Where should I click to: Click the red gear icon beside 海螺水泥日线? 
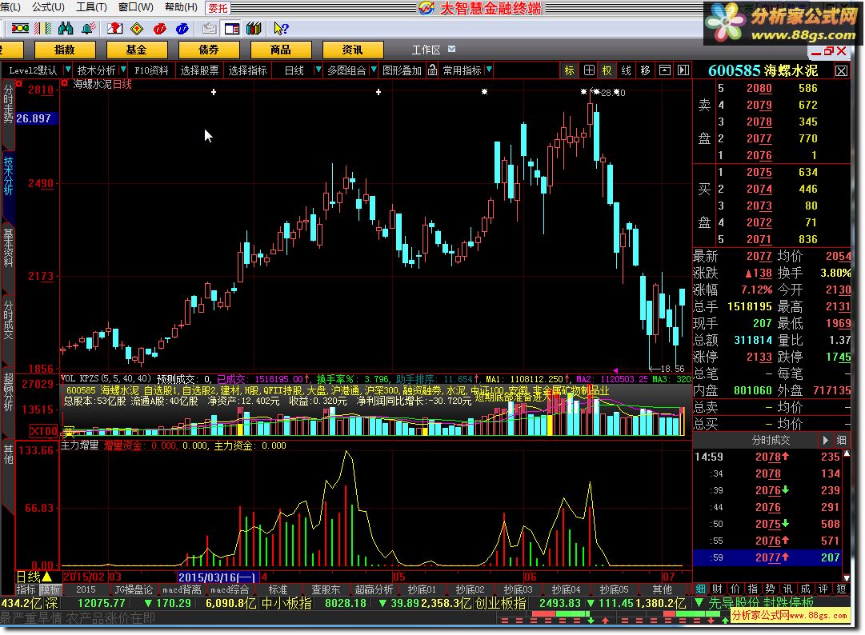coord(64,83)
